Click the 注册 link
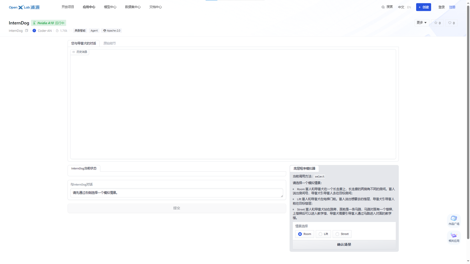The image size is (470, 264). coord(452,7)
